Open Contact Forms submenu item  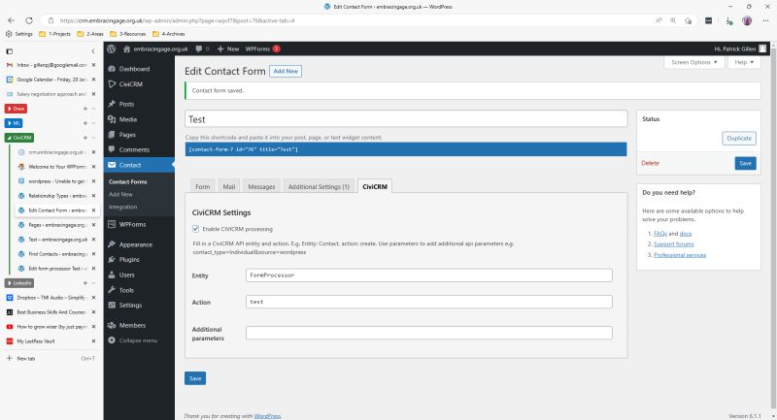pyautogui.click(x=128, y=182)
